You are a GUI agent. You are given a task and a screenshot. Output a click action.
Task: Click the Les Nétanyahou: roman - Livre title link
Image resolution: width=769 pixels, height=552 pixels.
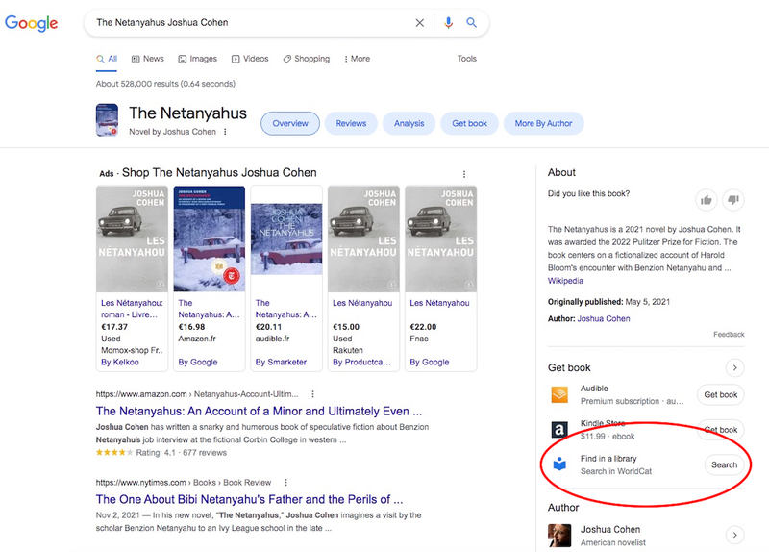click(132, 309)
